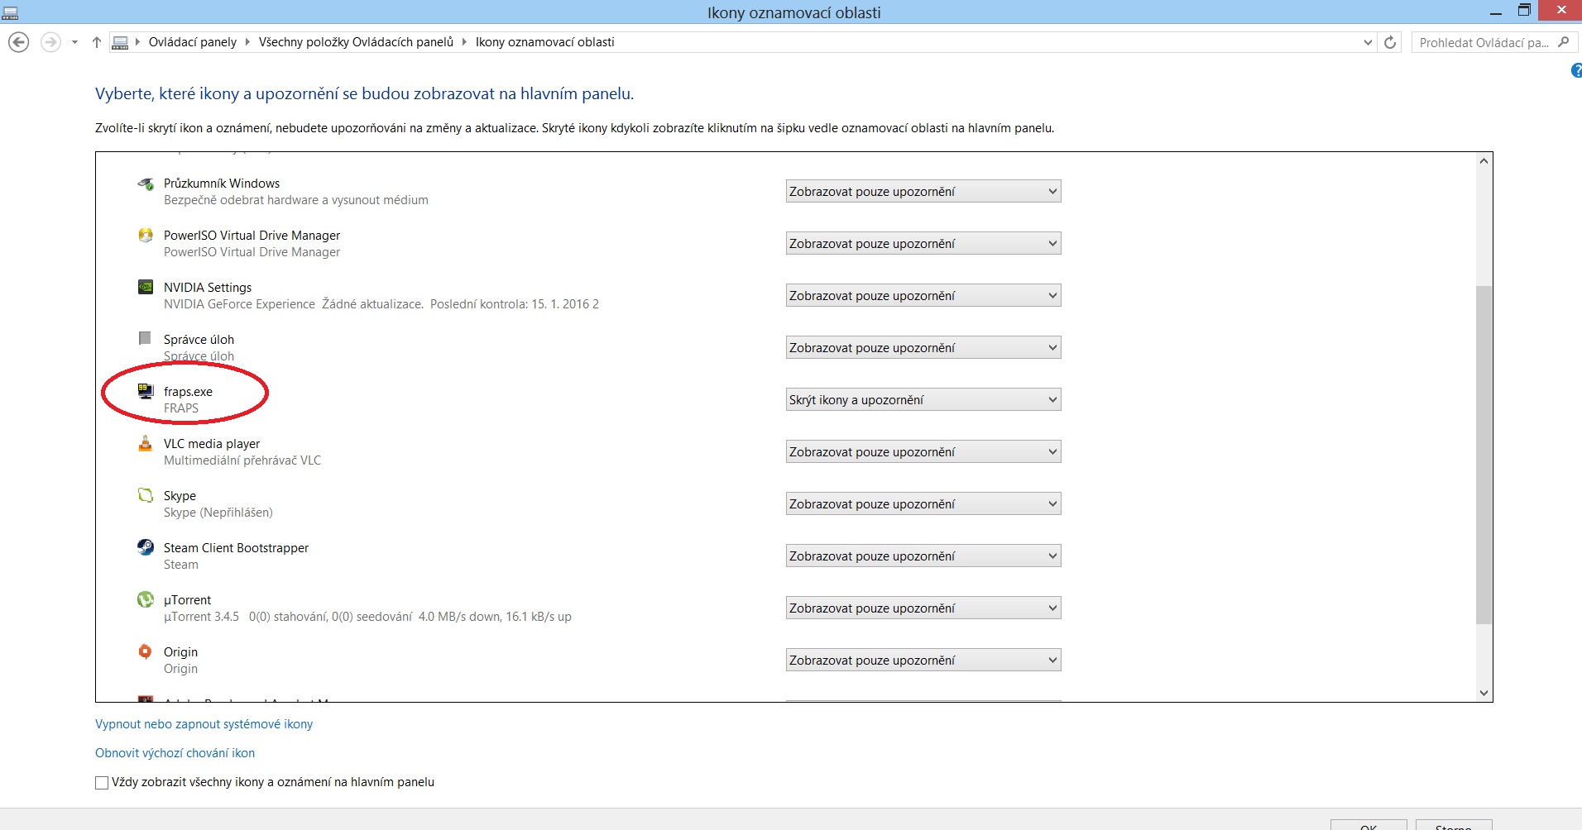Expand the address bar history dropdown

click(1368, 42)
